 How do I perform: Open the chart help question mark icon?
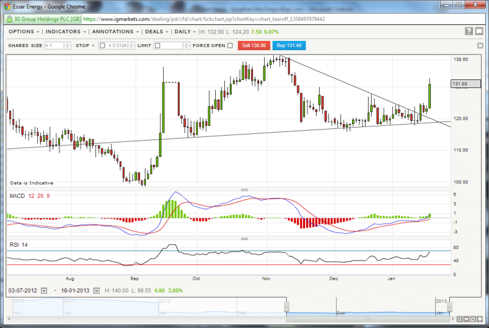click(469, 31)
